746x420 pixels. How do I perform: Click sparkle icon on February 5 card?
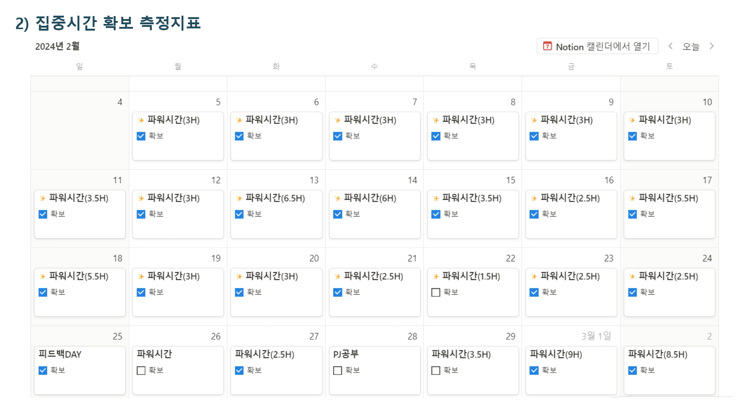tap(141, 120)
